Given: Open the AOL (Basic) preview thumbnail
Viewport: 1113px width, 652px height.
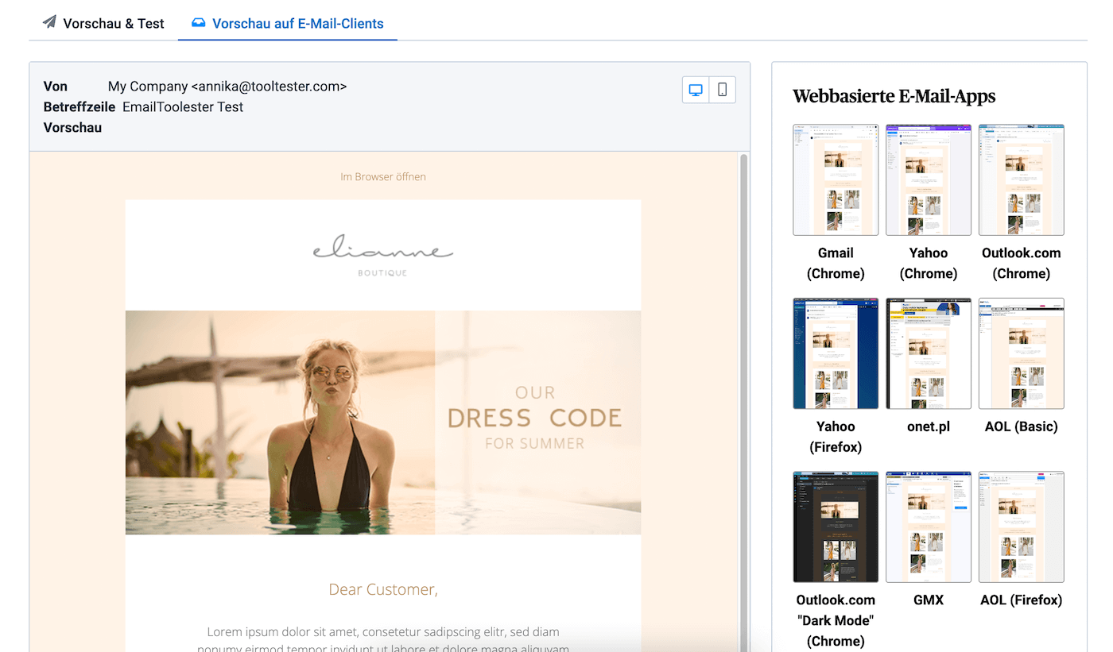Looking at the screenshot, I should 1022,353.
